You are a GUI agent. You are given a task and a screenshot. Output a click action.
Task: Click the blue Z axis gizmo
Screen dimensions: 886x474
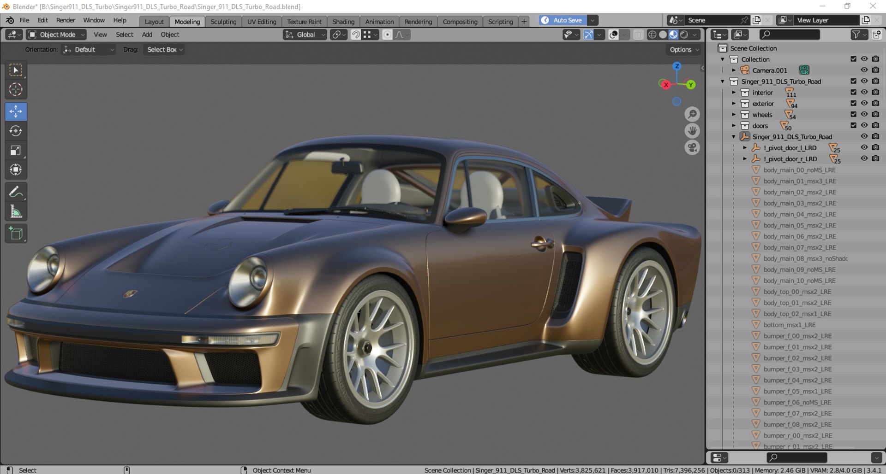pyautogui.click(x=677, y=66)
